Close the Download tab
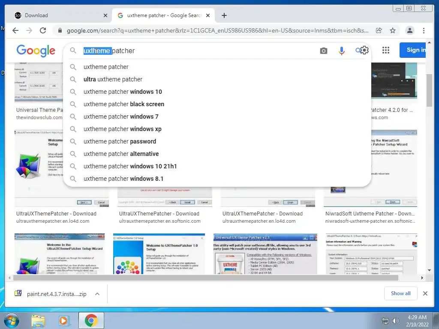This screenshot has height=329, width=439. (x=105, y=15)
